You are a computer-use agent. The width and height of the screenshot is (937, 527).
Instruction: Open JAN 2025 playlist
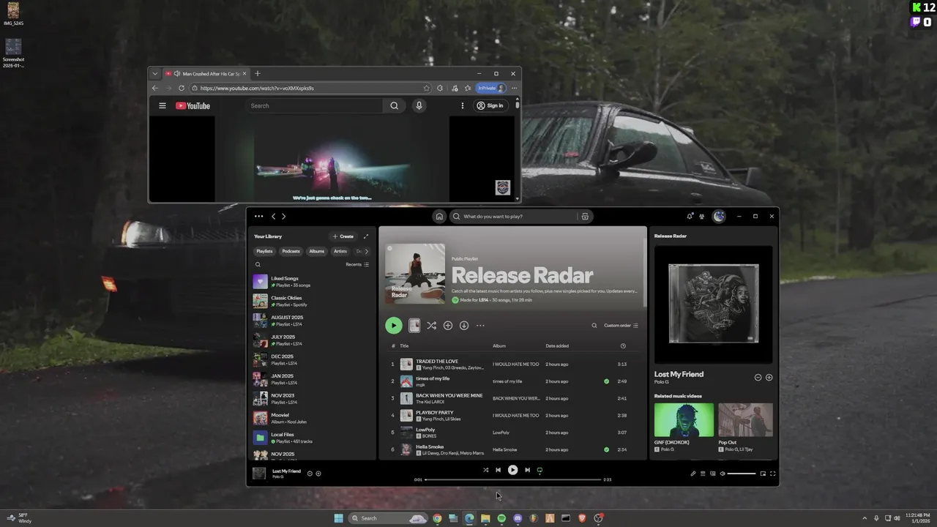coord(312,379)
